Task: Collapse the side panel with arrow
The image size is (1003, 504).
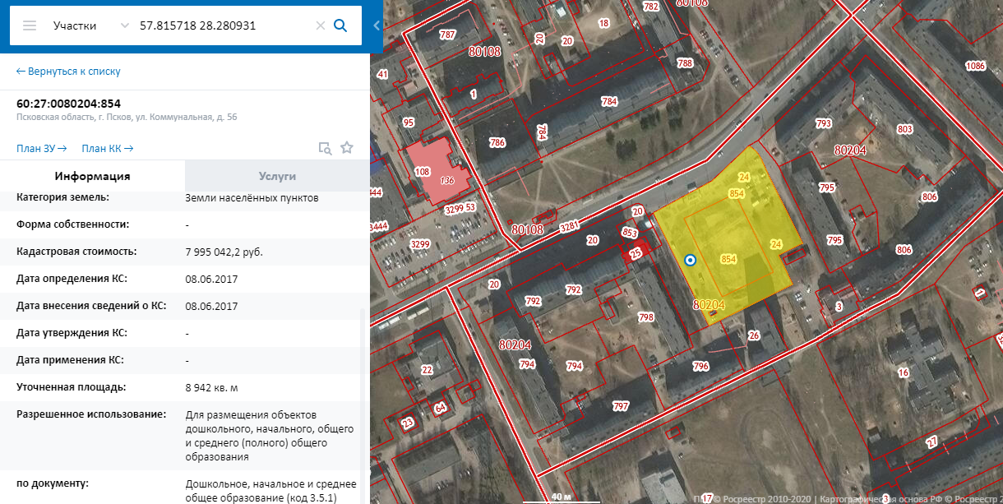Action: [x=377, y=25]
